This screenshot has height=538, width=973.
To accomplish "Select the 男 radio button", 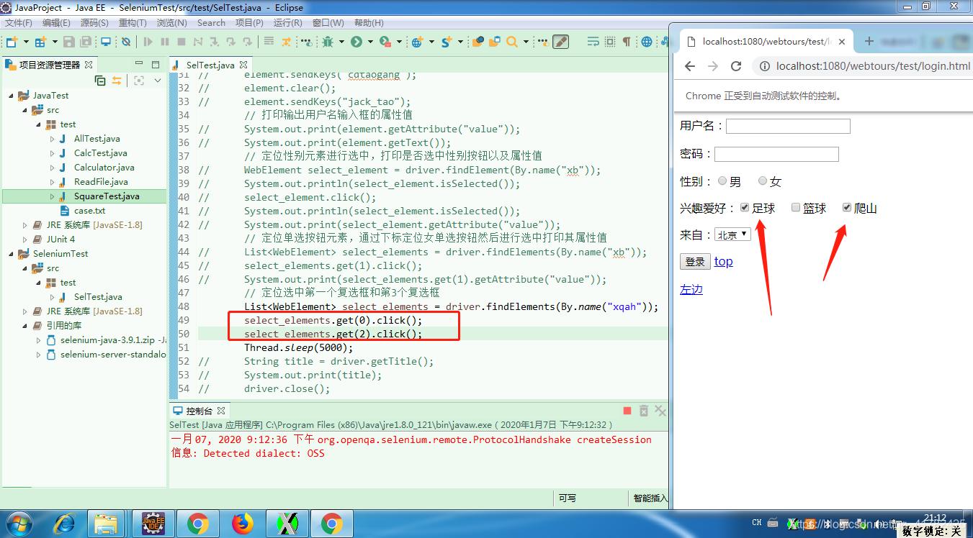I will (722, 181).
